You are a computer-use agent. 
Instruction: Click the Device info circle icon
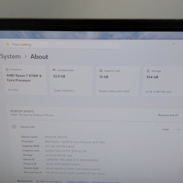click(x=14, y=126)
